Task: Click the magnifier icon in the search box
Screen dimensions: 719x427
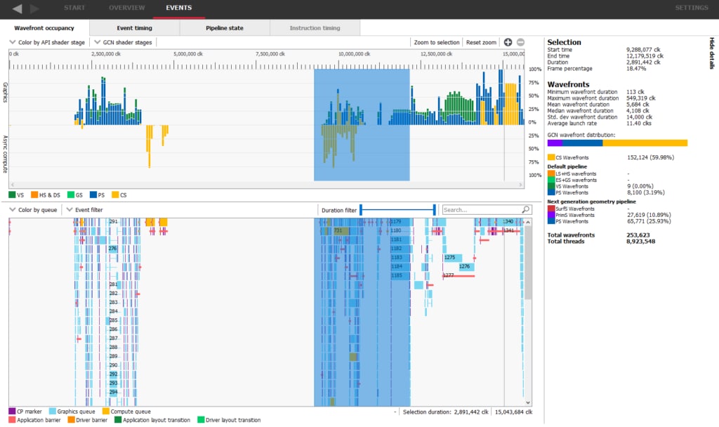Action: (x=525, y=209)
